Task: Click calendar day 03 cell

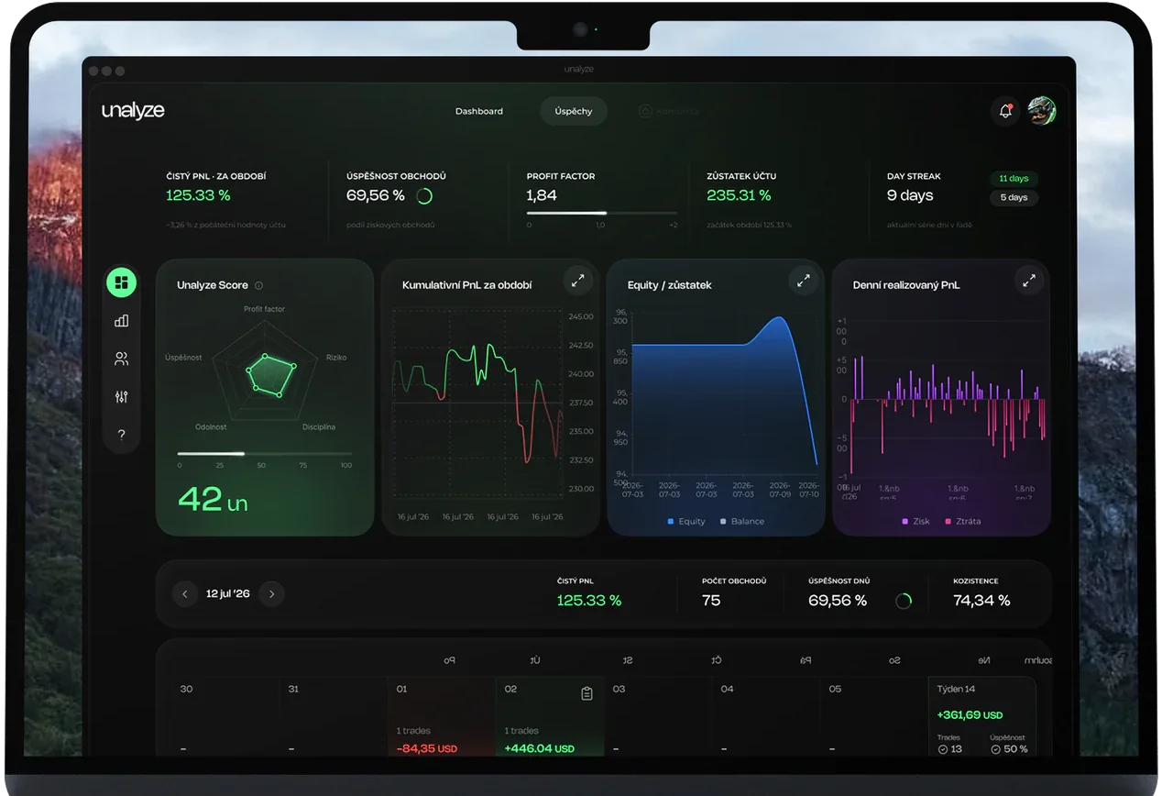Action: pos(657,717)
